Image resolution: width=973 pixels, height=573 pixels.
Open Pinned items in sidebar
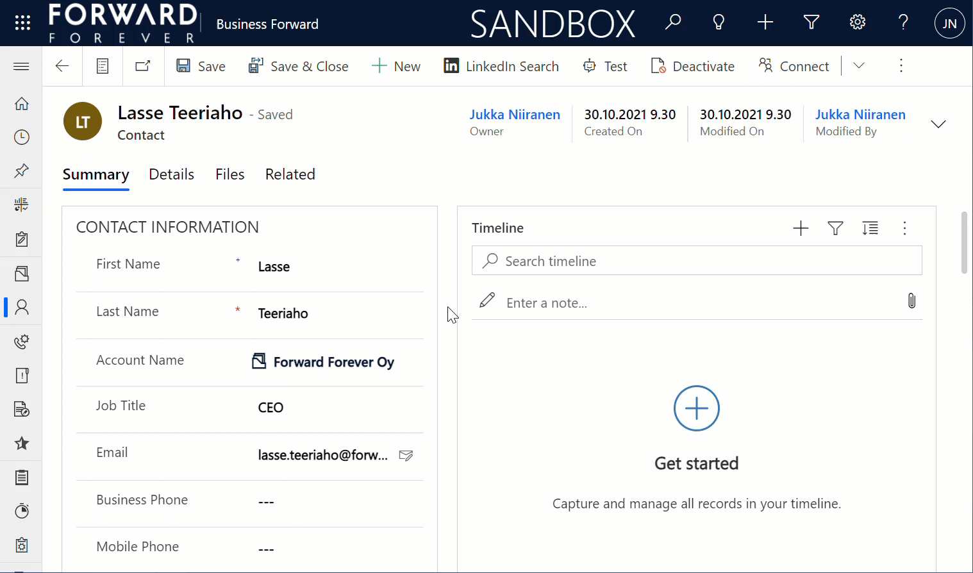point(22,170)
